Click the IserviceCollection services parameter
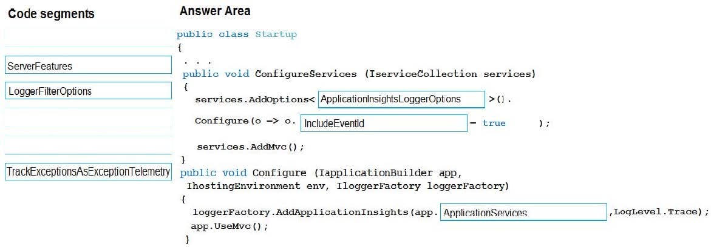This screenshot has height=247, width=711. 449,74
